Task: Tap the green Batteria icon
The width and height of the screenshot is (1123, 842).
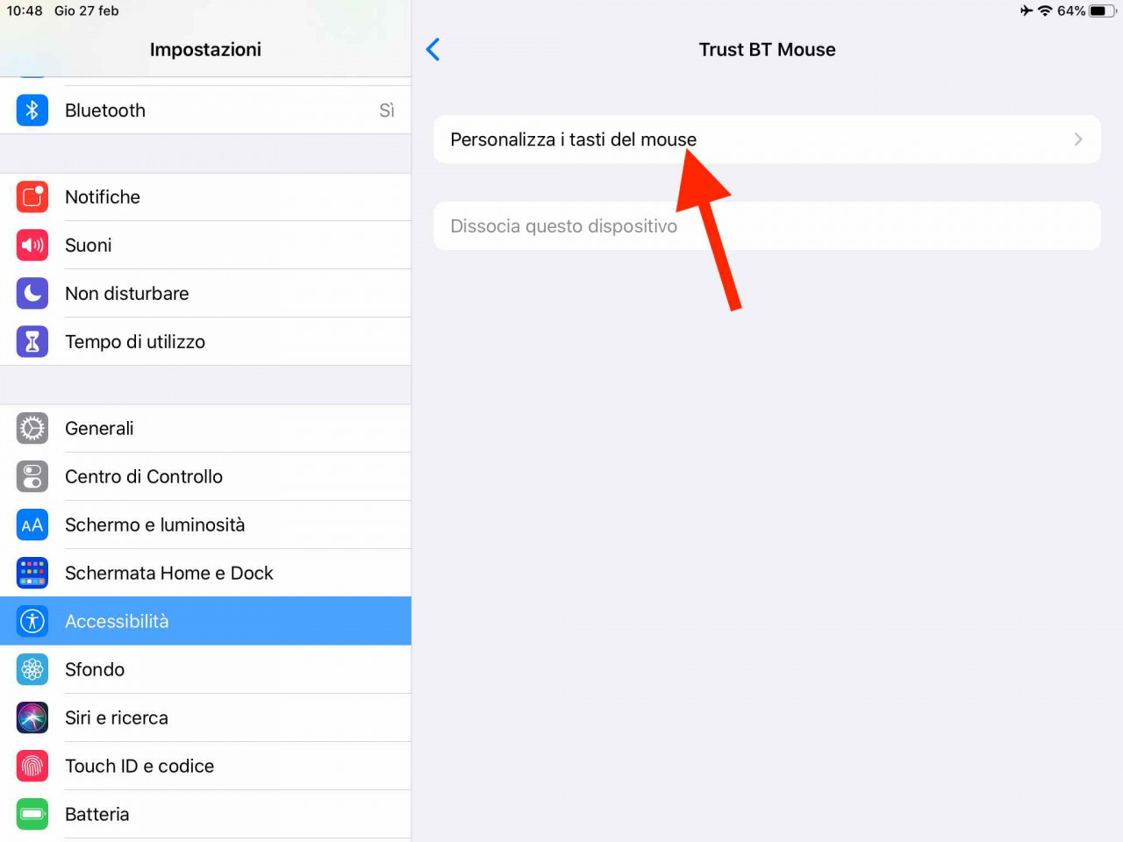Action: point(32,815)
